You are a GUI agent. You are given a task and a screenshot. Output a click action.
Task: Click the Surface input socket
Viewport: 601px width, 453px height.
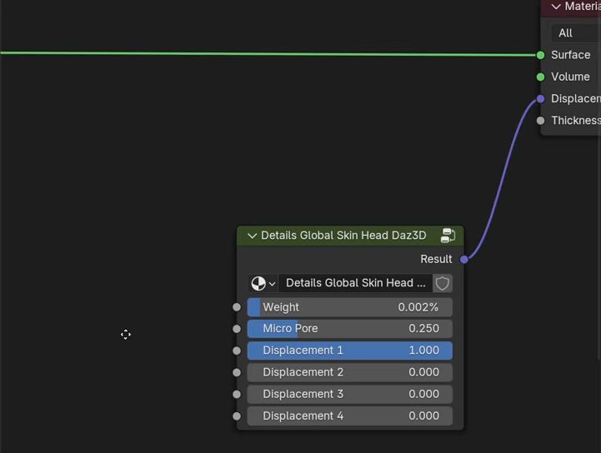coord(540,55)
